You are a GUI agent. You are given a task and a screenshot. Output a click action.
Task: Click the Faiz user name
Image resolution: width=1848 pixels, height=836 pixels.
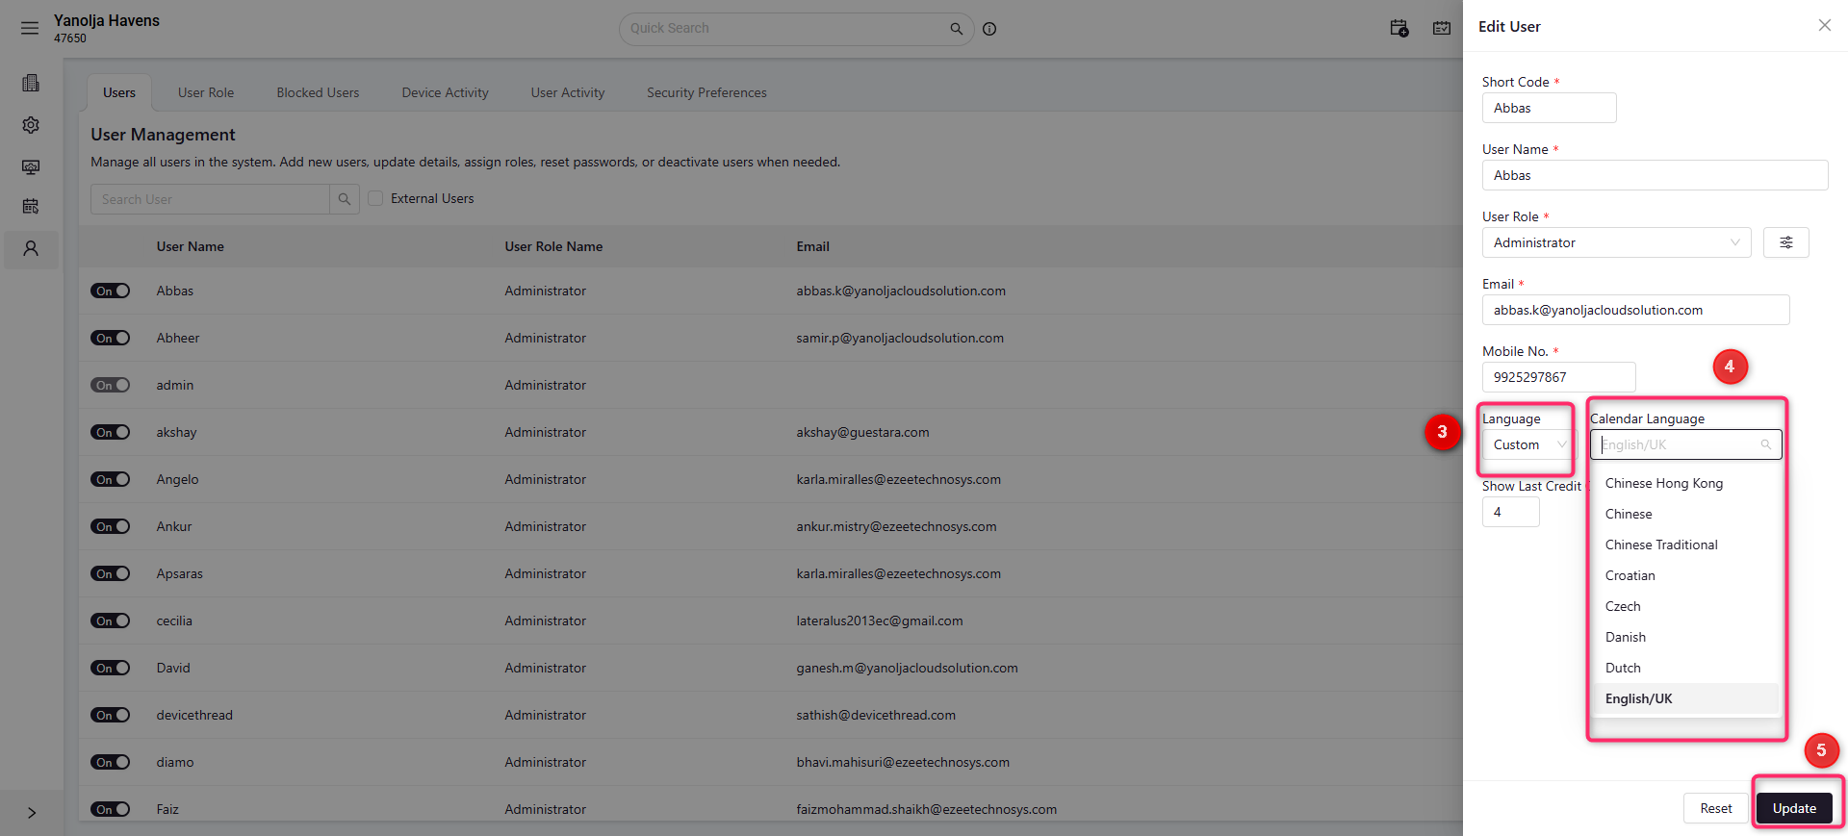point(167,809)
